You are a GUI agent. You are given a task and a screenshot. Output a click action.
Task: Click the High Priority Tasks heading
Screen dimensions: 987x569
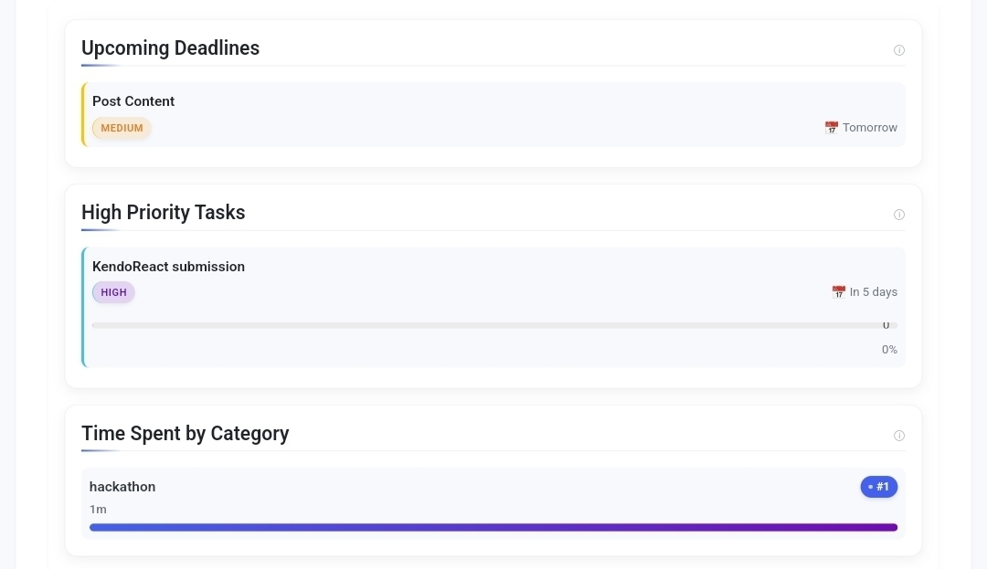coord(164,213)
